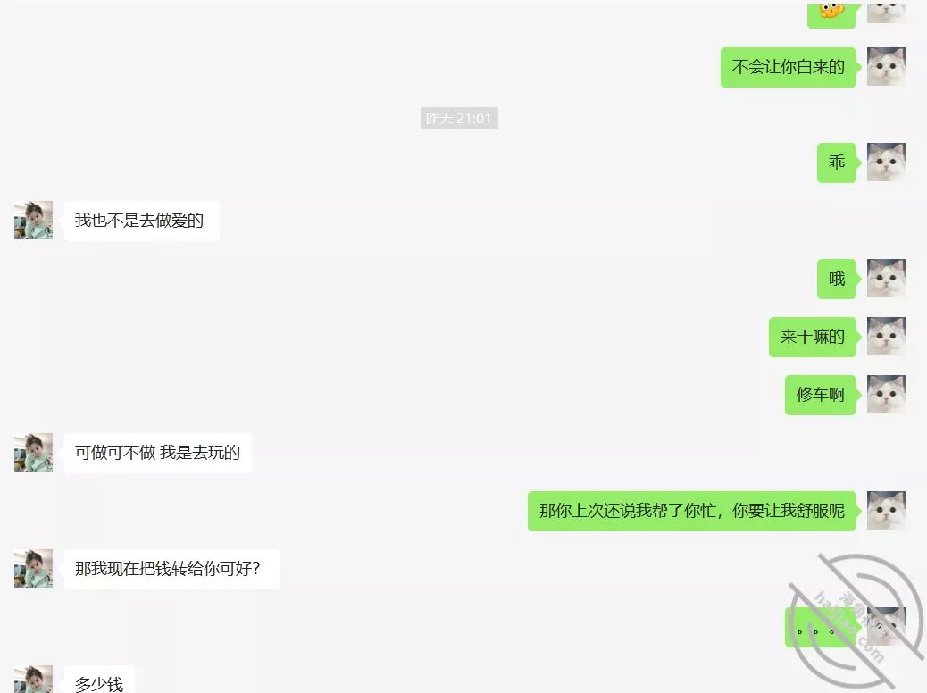Click the cat avatar next to 来干嘛的
The height and width of the screenshot is (693, 927).
click(x=886, y=336)
